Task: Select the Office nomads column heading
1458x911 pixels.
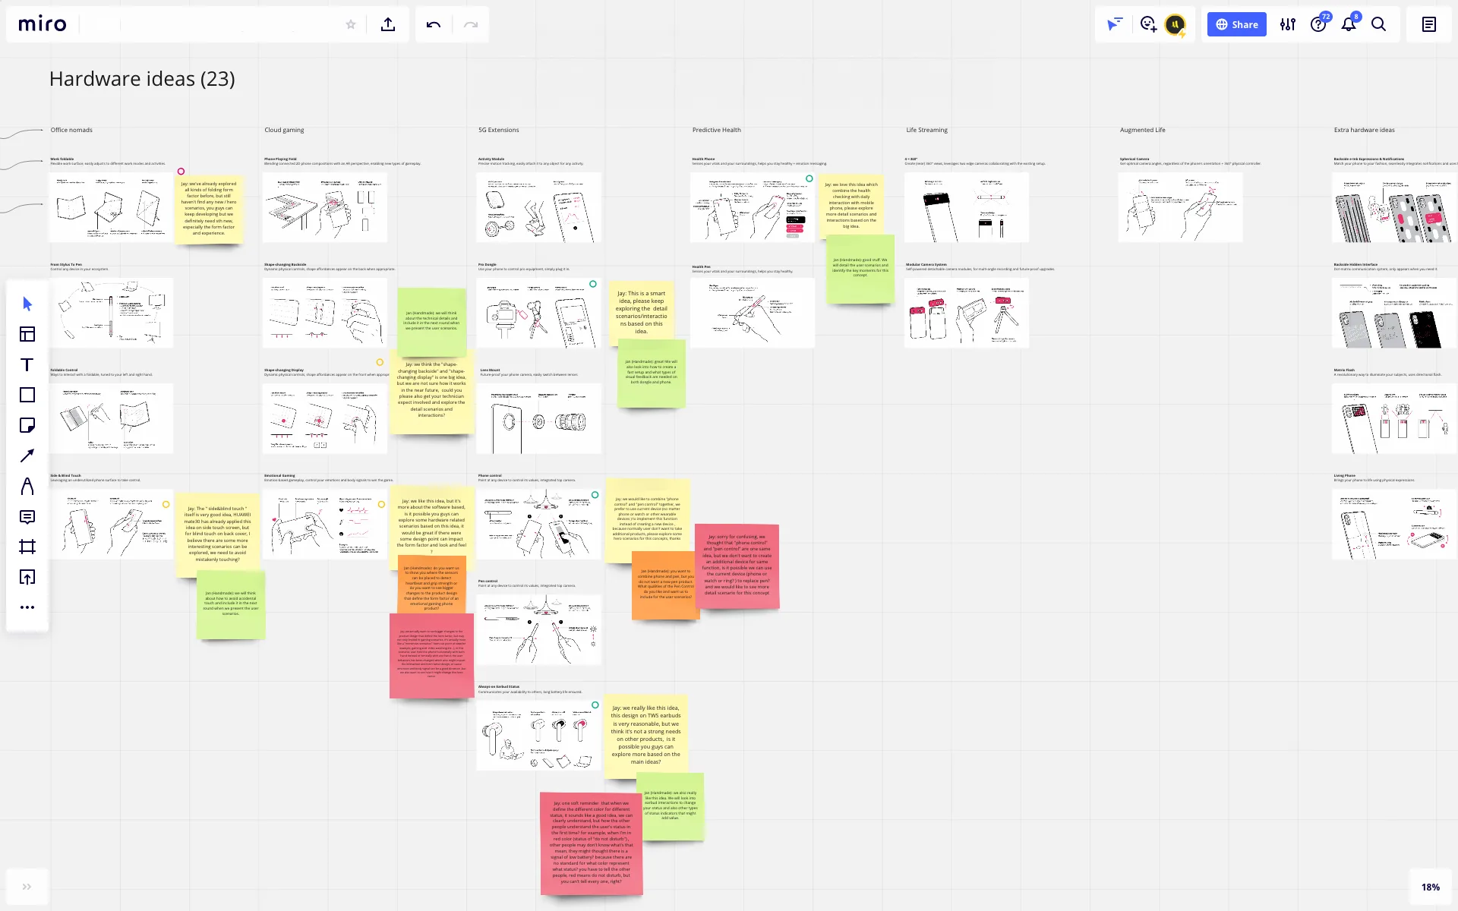Action: 71,130
